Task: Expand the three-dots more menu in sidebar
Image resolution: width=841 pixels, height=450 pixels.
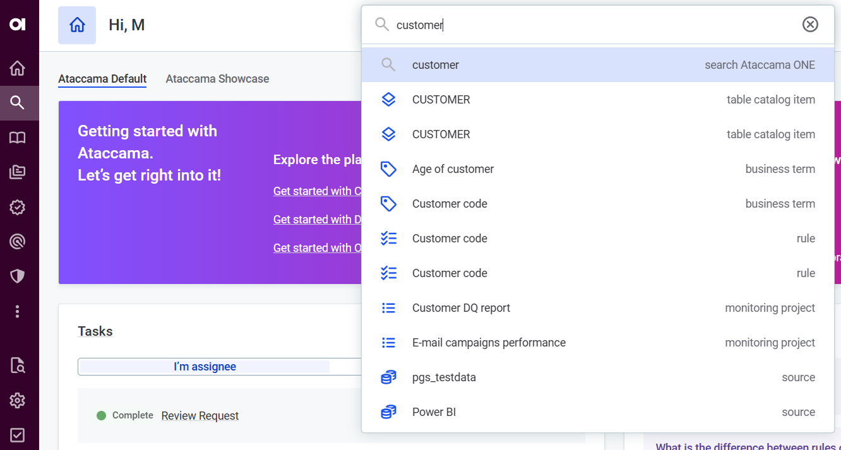Action: click(x=18, y=311)
